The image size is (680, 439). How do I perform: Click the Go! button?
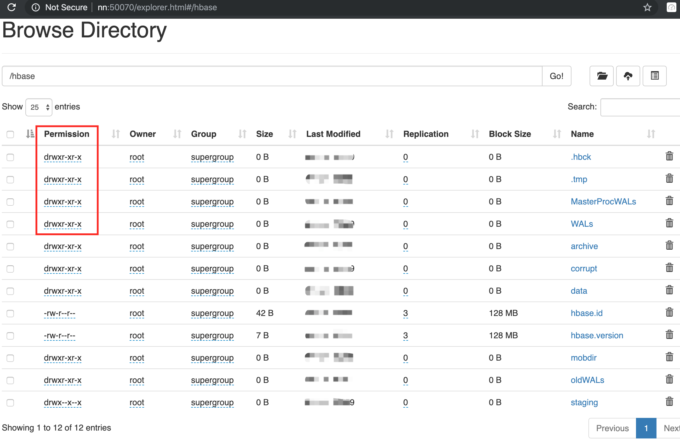pyautogui.click(x=556, y=76)
